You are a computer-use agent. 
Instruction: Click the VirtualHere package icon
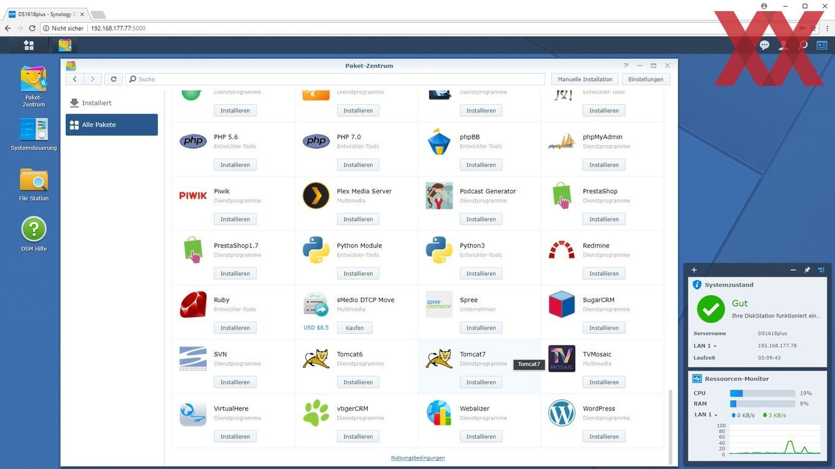click(193, 413)
